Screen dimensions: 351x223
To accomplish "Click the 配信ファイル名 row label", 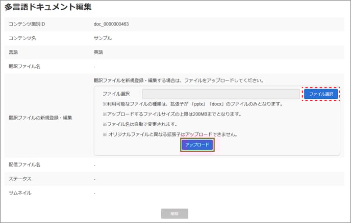I will (24, 165).
